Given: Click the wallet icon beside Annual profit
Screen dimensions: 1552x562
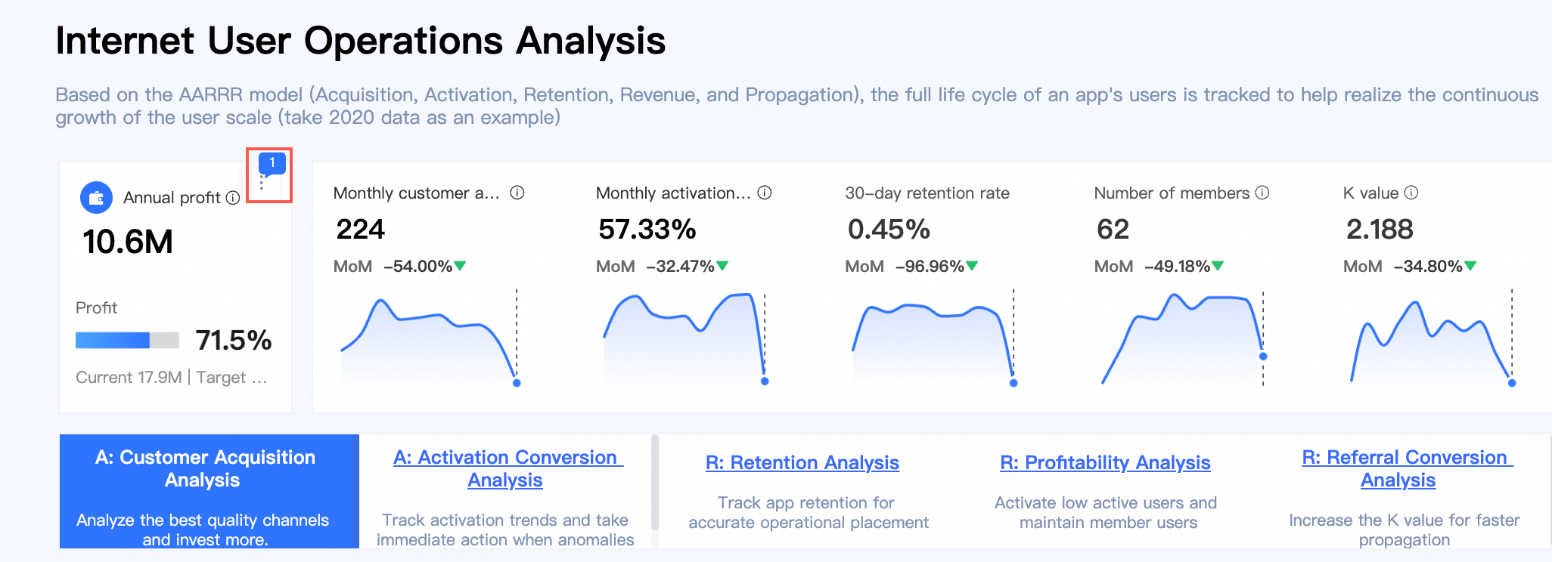Looking at the screenshot, I should (x=96, y=198).
